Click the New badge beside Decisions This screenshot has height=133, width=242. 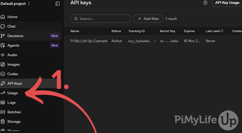coord(55,36)
